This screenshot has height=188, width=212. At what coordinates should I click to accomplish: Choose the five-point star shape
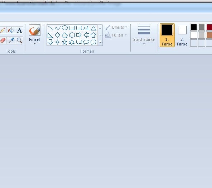[64, 42]
